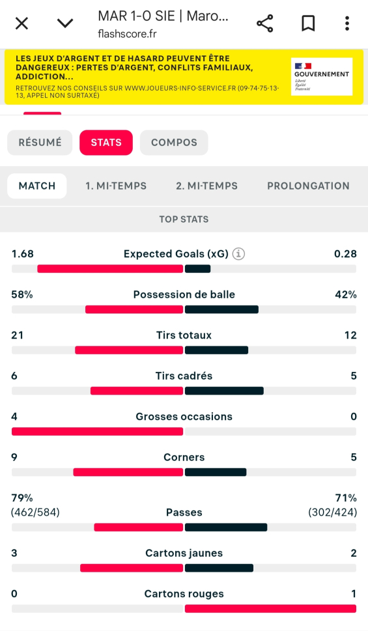Select the Match stats filter
Viewport: 368px width, 631px height.
point(37,186)
